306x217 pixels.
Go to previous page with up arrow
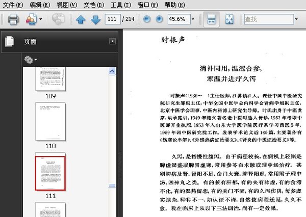(x=80, y=19)
